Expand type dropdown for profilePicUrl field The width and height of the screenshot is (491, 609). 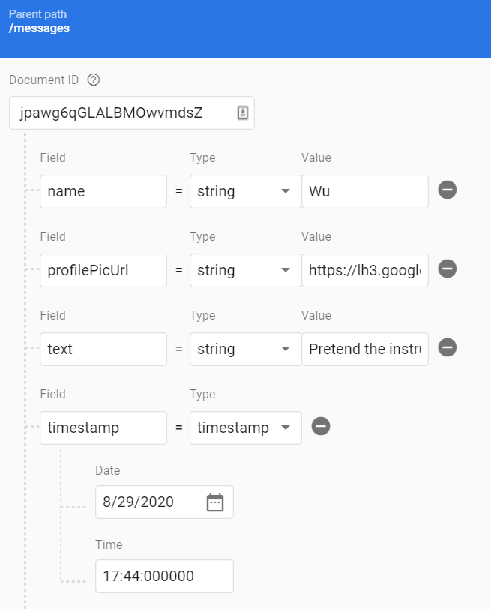(x=244, y=270)
